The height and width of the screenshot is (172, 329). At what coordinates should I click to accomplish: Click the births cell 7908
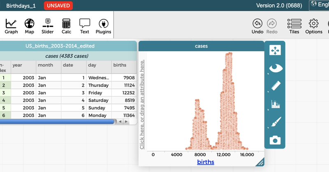point(124,78)
